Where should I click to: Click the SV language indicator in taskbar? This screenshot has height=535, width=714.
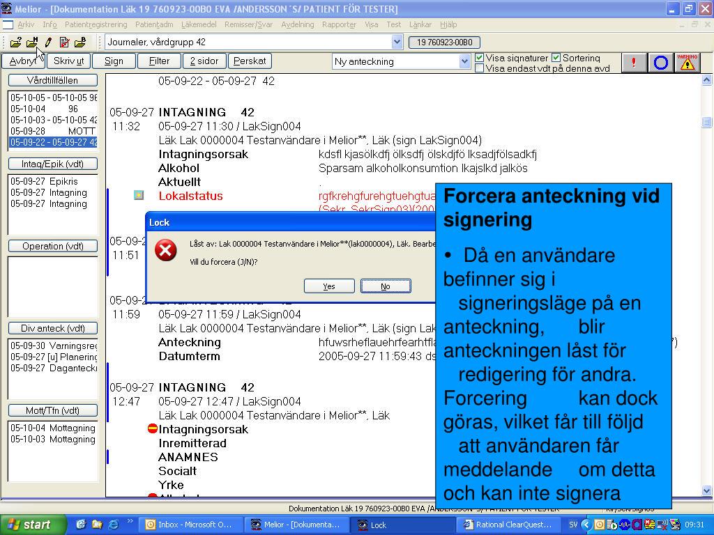pyautogui.click(x=573, y=525)
